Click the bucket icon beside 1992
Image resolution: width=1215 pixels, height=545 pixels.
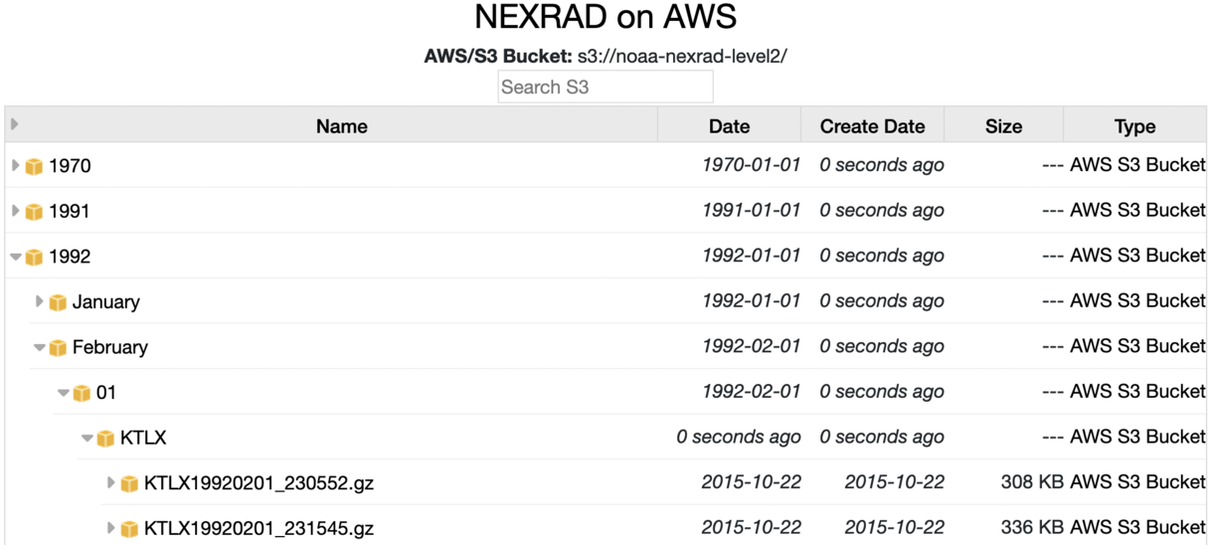pos(34,257)
